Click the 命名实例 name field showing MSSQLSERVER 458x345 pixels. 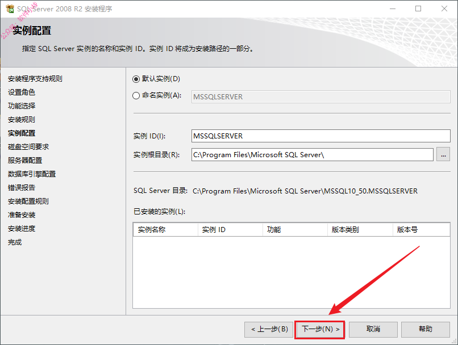pyautogui.click(x=320, y=97)
